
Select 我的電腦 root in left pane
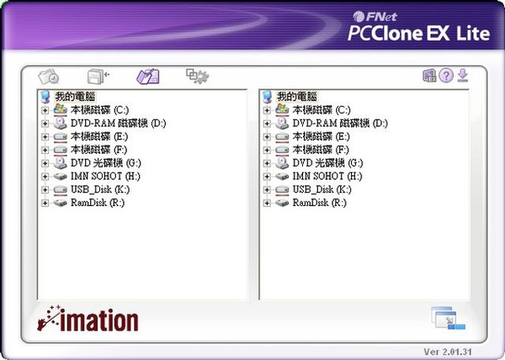75,97
